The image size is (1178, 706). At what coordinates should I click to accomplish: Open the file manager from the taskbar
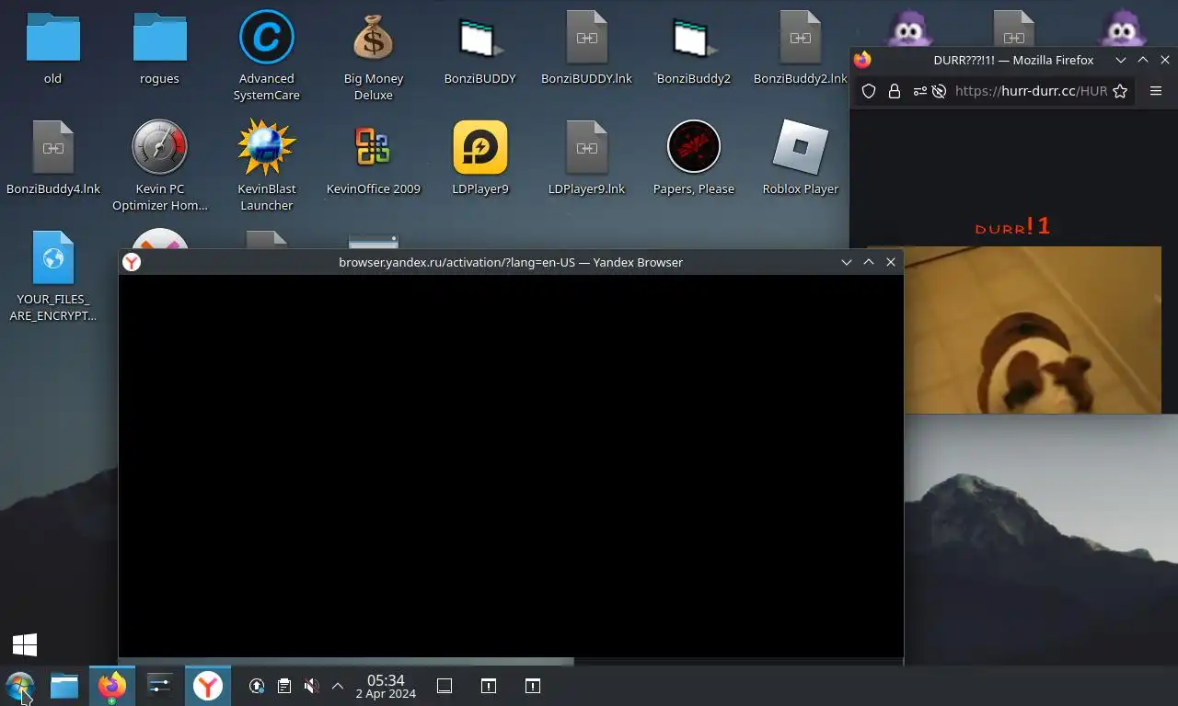coord(64,686)
